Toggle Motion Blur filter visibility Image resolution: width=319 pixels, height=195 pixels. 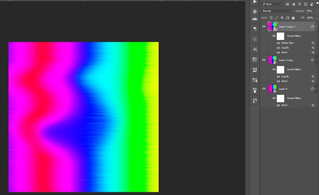tap(278, 43)
